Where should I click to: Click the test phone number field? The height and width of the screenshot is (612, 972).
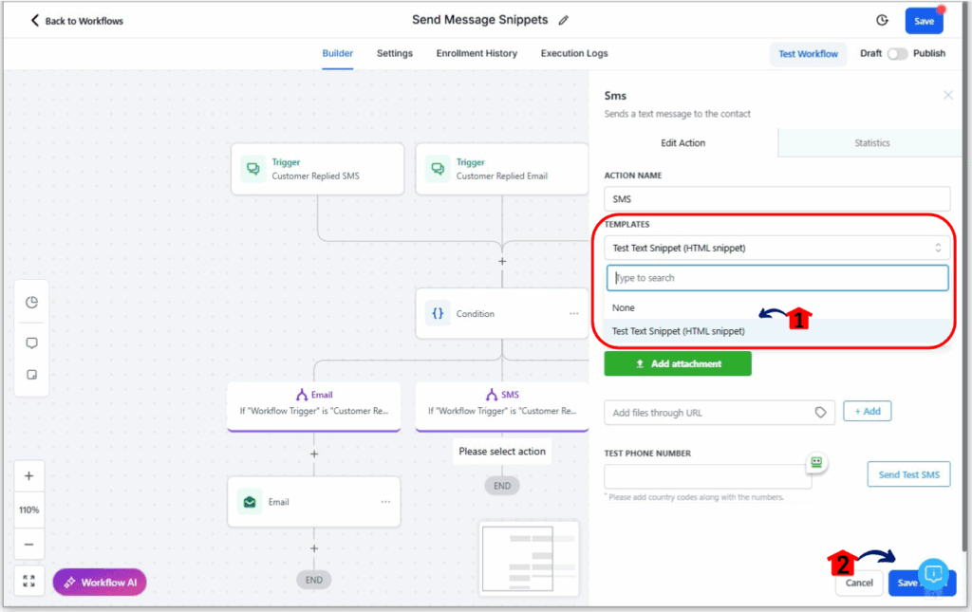point(707,477)
